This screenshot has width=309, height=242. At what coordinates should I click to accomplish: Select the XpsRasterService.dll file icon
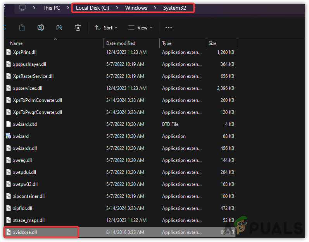pos(9,76)
